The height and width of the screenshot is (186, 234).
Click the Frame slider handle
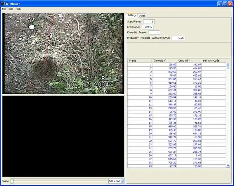pos(12,181)
